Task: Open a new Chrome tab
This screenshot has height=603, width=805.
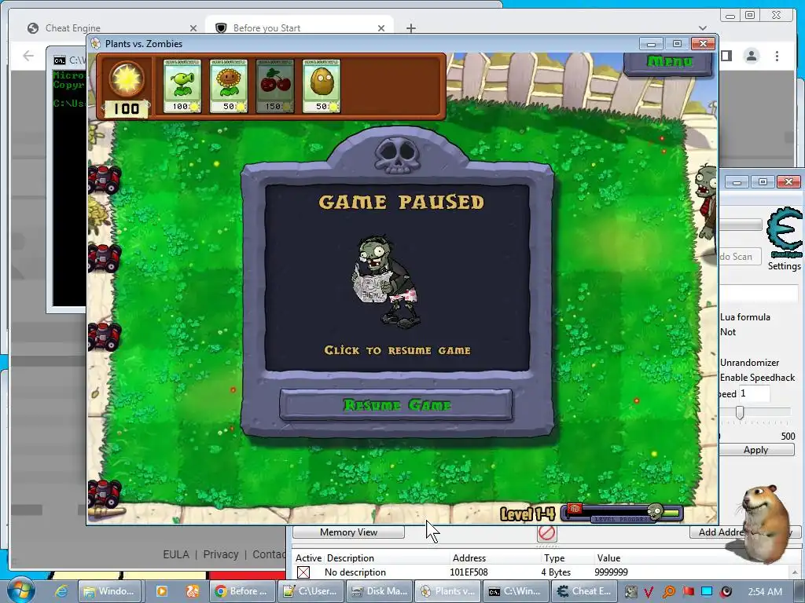Action: pyautogui.click(x=410, y=28)
